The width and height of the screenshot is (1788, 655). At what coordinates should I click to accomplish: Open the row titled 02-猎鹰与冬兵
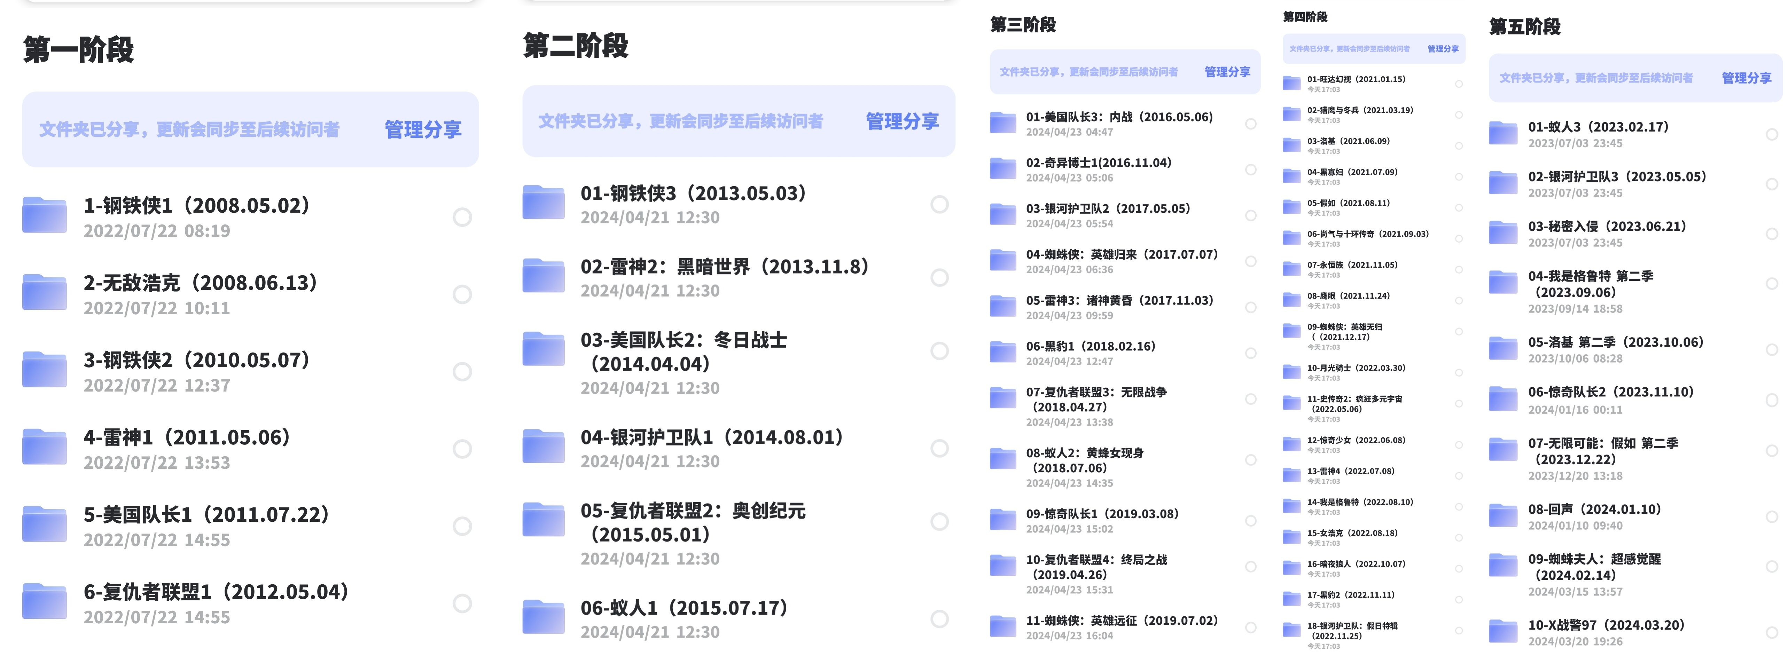tap(1374, 115)
